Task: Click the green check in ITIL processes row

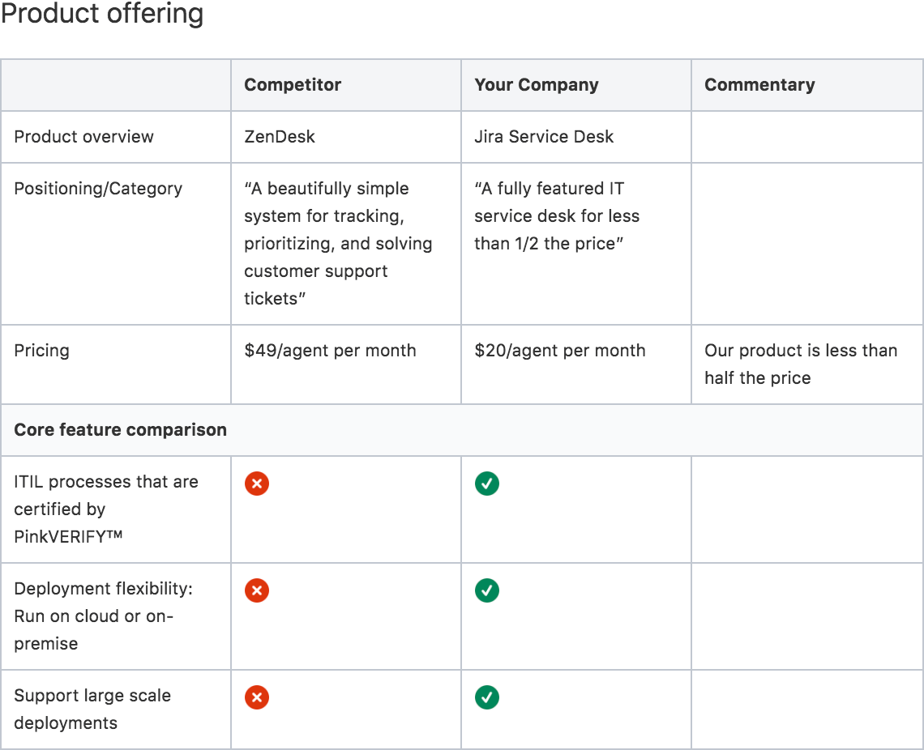Action: tap(487, 484)
